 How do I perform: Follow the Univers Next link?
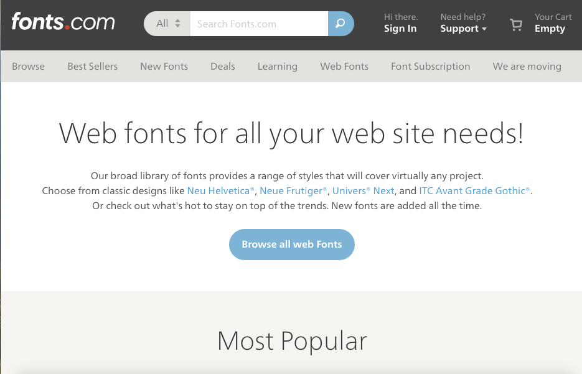coord(363,190)
